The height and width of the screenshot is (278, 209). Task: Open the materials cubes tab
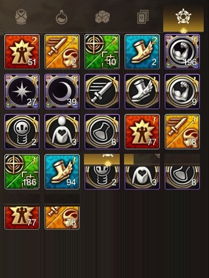point(103,17)
